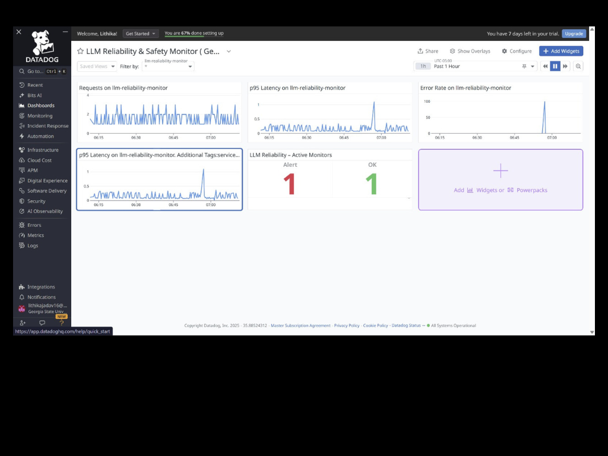This screenshot has width=608, height=456.
Task: Open the Cookie Policy link
Action: (x=375, y=326)
